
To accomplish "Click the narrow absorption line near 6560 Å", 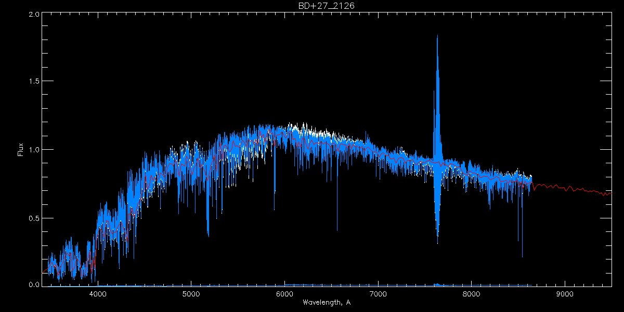I will (x=337, y=229).
